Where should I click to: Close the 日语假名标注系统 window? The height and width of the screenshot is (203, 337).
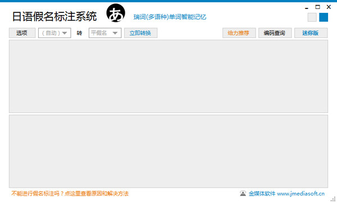(329, 7)
